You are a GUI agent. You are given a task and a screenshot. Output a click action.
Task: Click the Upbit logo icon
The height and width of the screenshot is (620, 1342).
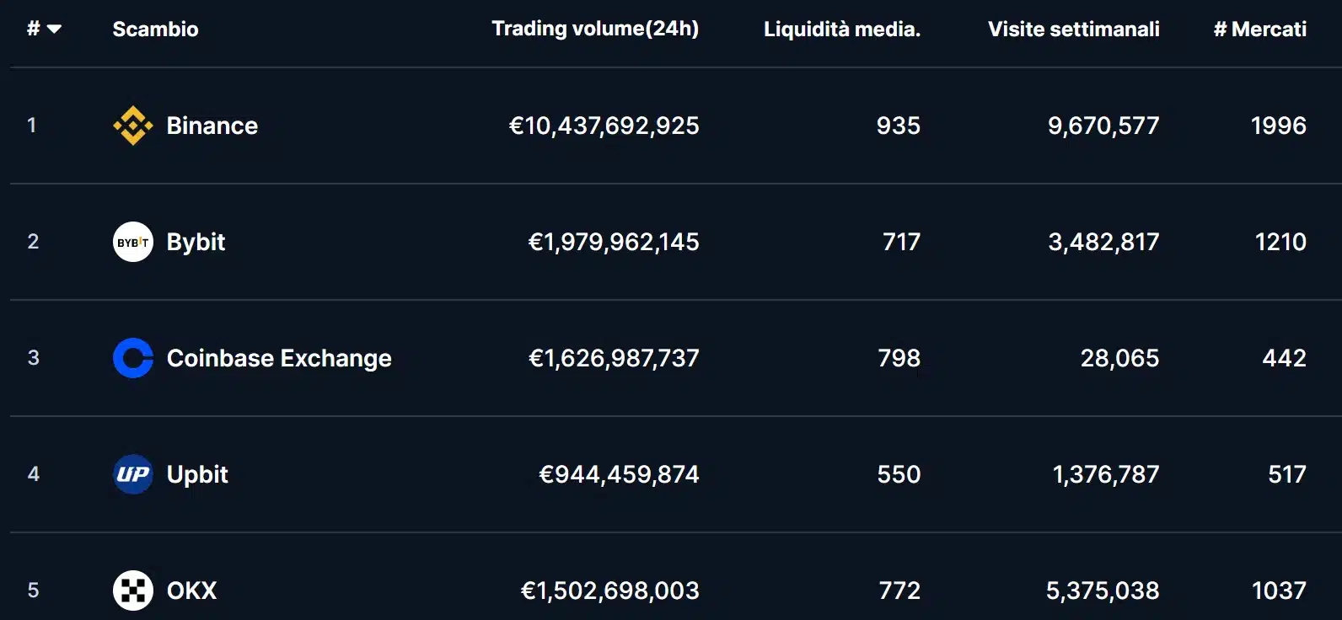(x=133, y=474)
